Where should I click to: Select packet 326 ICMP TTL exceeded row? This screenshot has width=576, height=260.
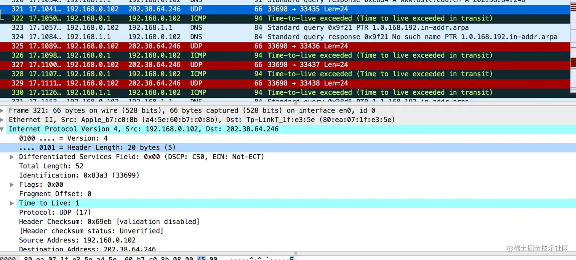coord(285,55)
